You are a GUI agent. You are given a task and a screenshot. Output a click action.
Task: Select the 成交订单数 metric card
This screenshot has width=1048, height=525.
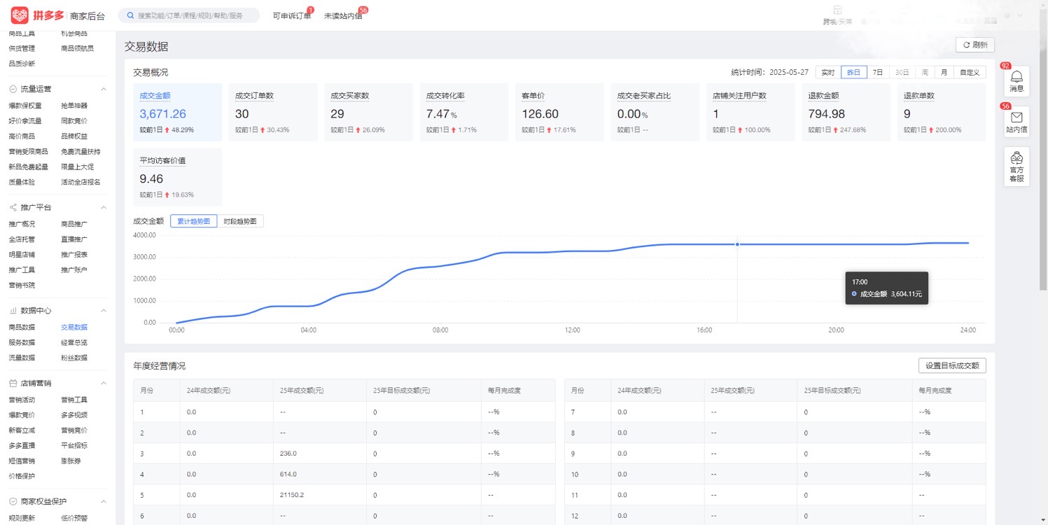273,113
